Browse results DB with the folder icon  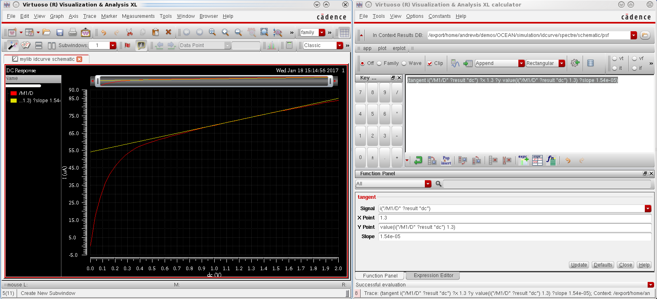[x=645, y=35]
